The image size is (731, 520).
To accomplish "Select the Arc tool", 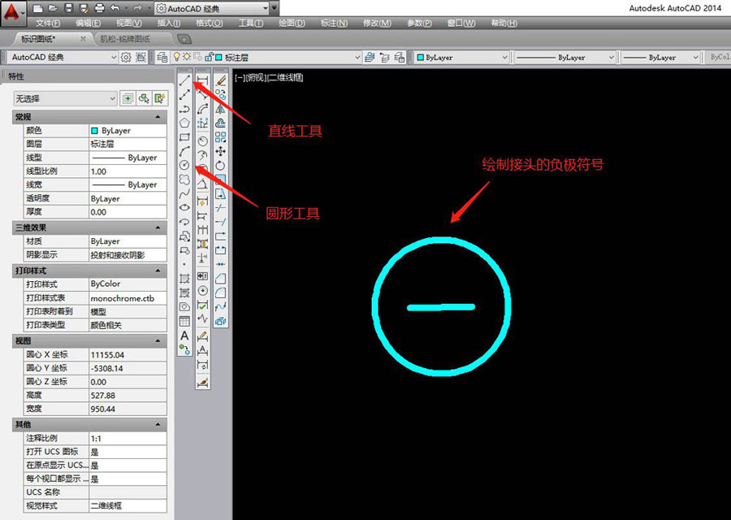I will tap(184, 151).
